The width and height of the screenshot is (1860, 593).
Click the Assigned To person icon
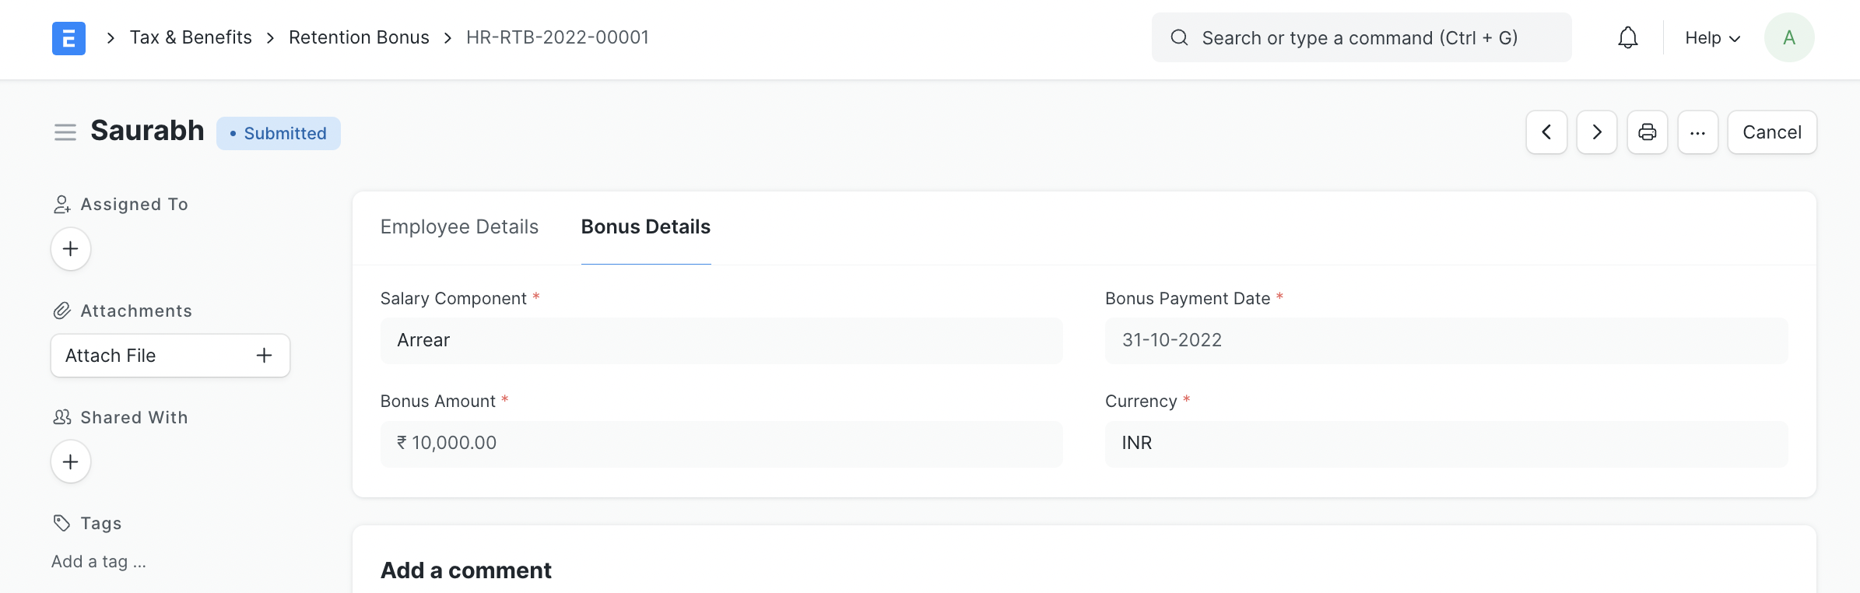tap(62, 204)
